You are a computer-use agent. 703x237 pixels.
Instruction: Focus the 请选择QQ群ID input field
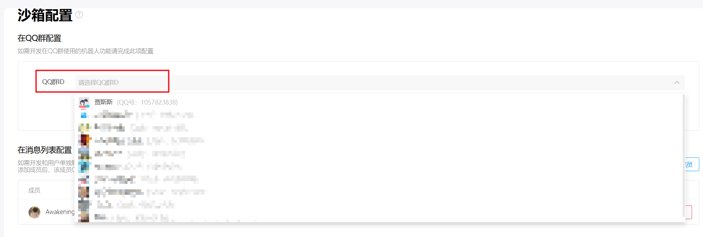coord(379,82)
